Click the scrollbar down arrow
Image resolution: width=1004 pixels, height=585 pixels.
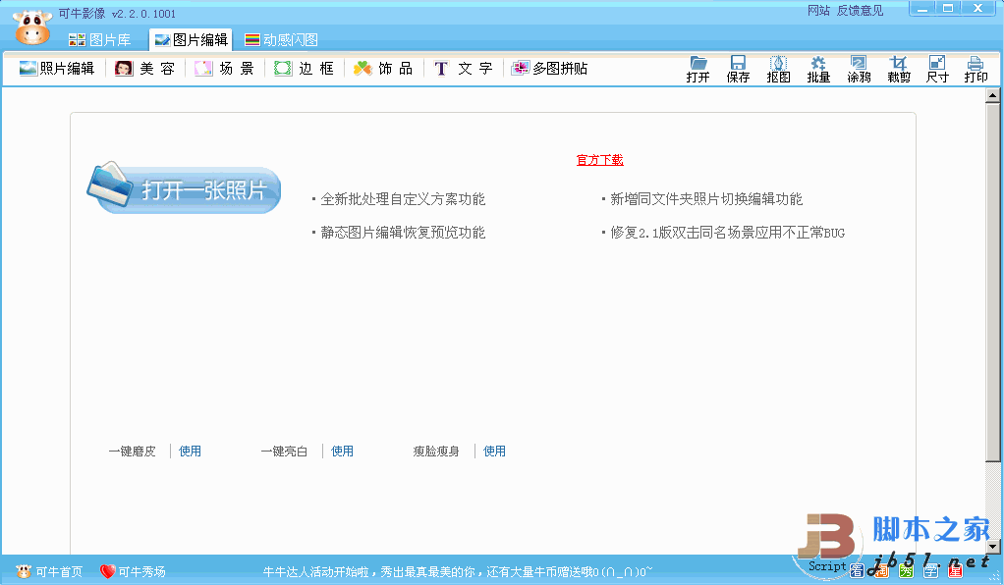(x=992, y=546)
